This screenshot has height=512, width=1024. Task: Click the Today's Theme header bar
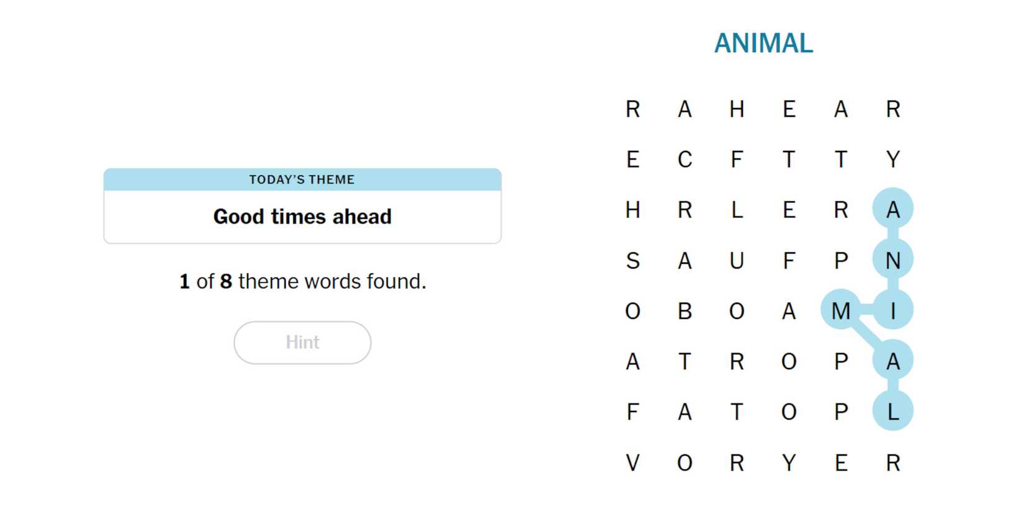302,179
